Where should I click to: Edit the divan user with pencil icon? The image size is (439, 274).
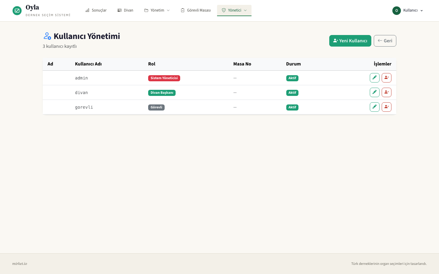375,93
